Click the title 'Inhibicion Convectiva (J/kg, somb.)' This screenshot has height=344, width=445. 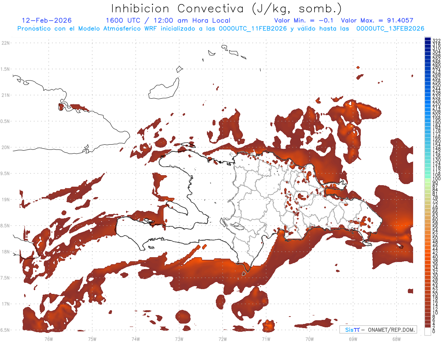226,8
